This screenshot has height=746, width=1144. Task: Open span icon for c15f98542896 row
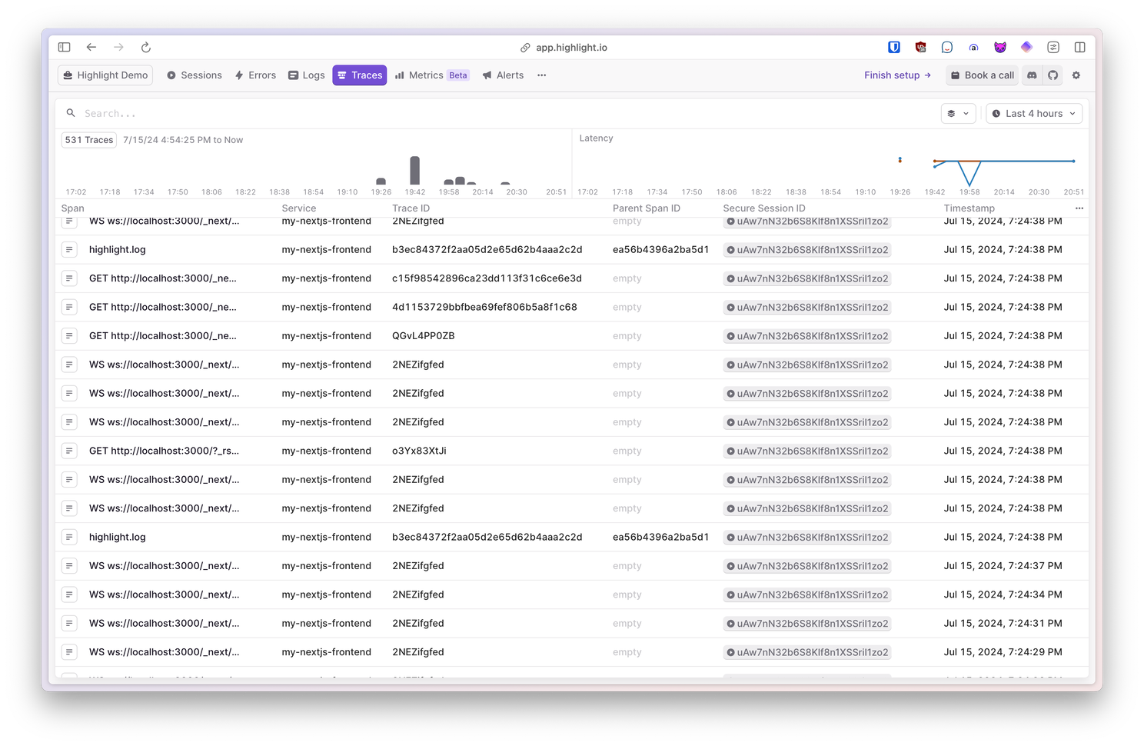pos(69,278)
